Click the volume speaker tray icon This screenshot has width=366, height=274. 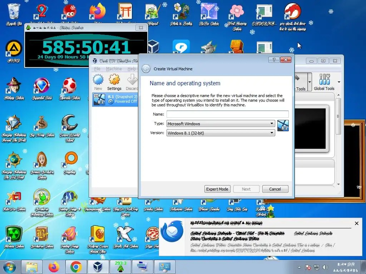coord(325,267)
